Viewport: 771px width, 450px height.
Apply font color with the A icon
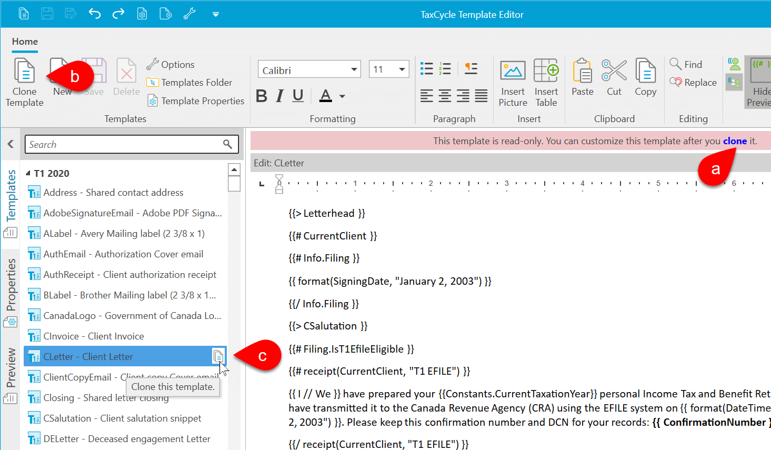point(326,96)
